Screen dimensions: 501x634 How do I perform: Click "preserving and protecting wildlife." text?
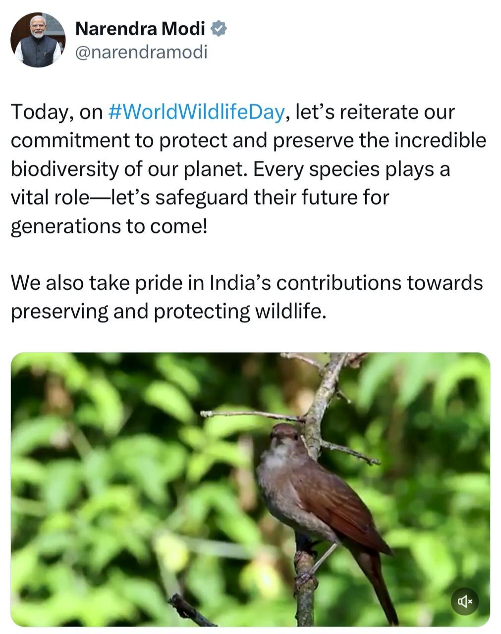point(168,312)
